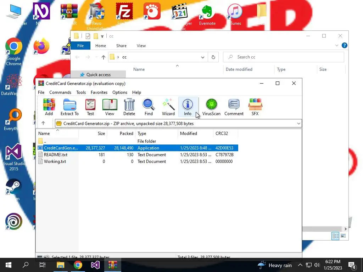Sort archive list by Type column
This screenshot has height=272, width=363.
coord(156,134)
